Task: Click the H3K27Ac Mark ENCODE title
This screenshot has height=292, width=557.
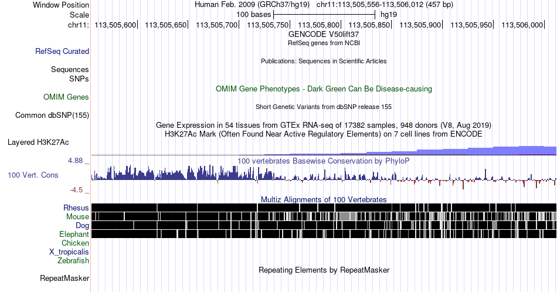Action: tap(324, 134)
